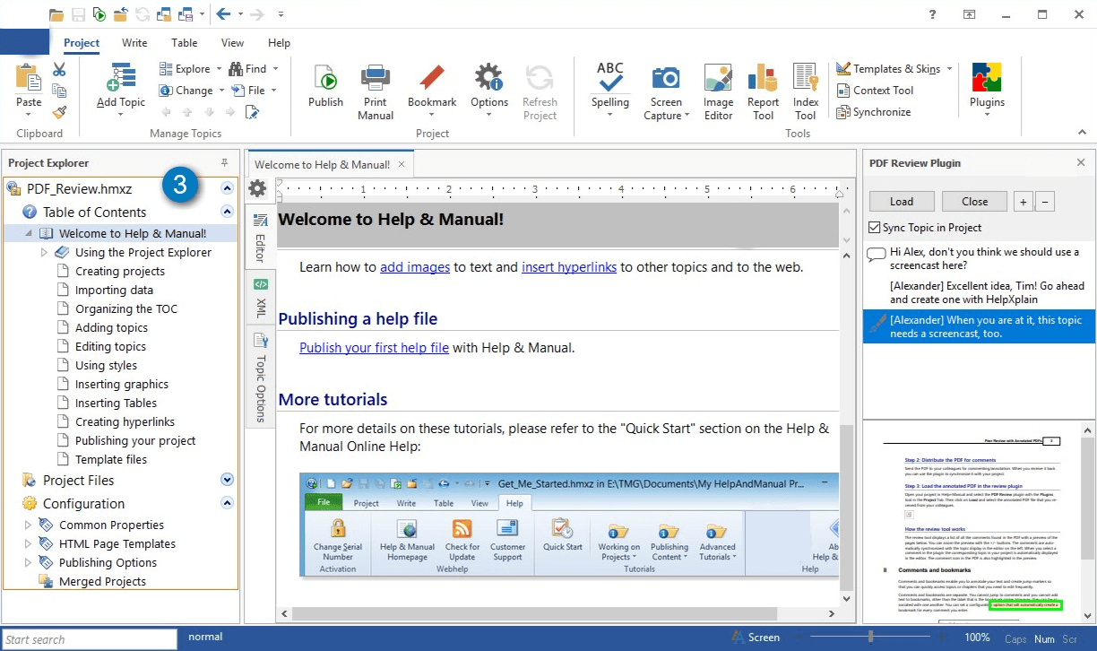The image size is (1097, 651).
Task: Pin the Project Explorer panel
Action: tap(225, 162)
